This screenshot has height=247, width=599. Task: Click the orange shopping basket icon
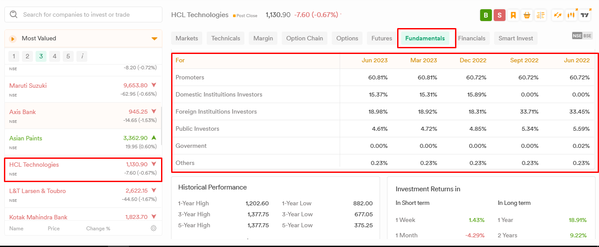(x=527, y=15)
